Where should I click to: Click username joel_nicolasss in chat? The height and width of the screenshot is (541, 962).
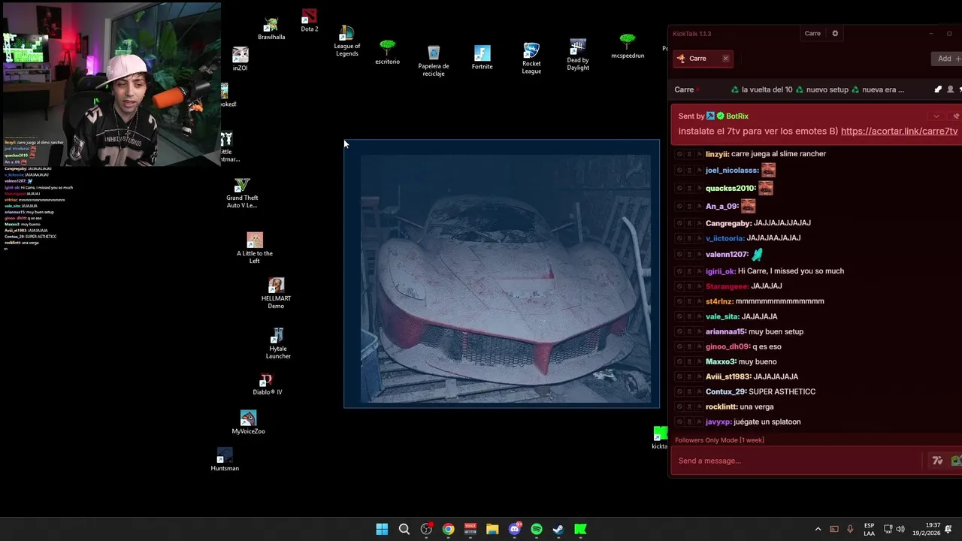732,171
